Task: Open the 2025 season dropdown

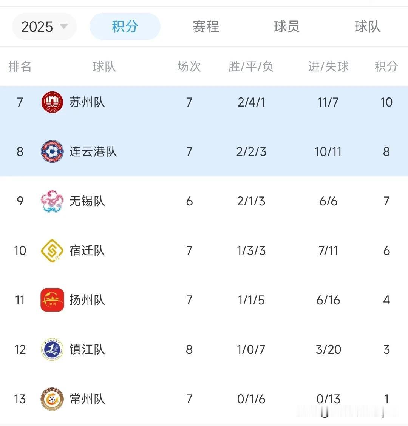Action: (44, 26)
